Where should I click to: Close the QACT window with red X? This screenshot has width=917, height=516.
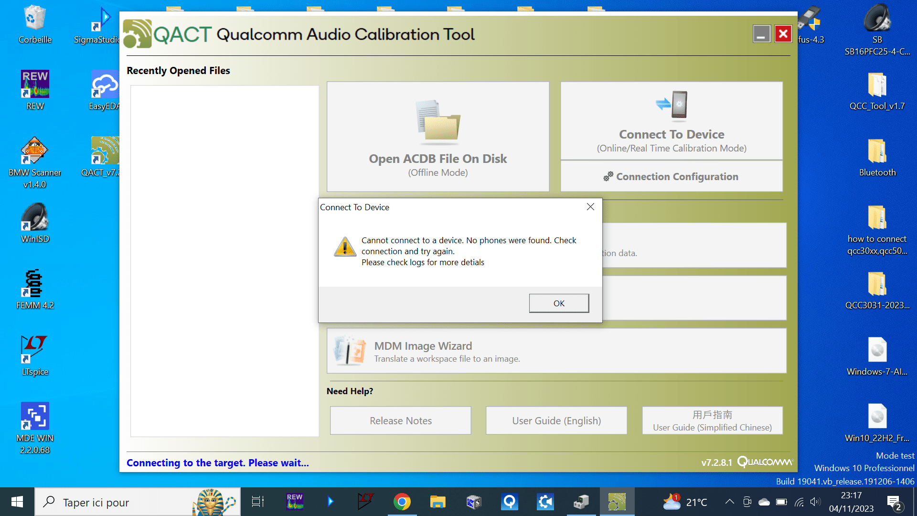pos(783,34)
